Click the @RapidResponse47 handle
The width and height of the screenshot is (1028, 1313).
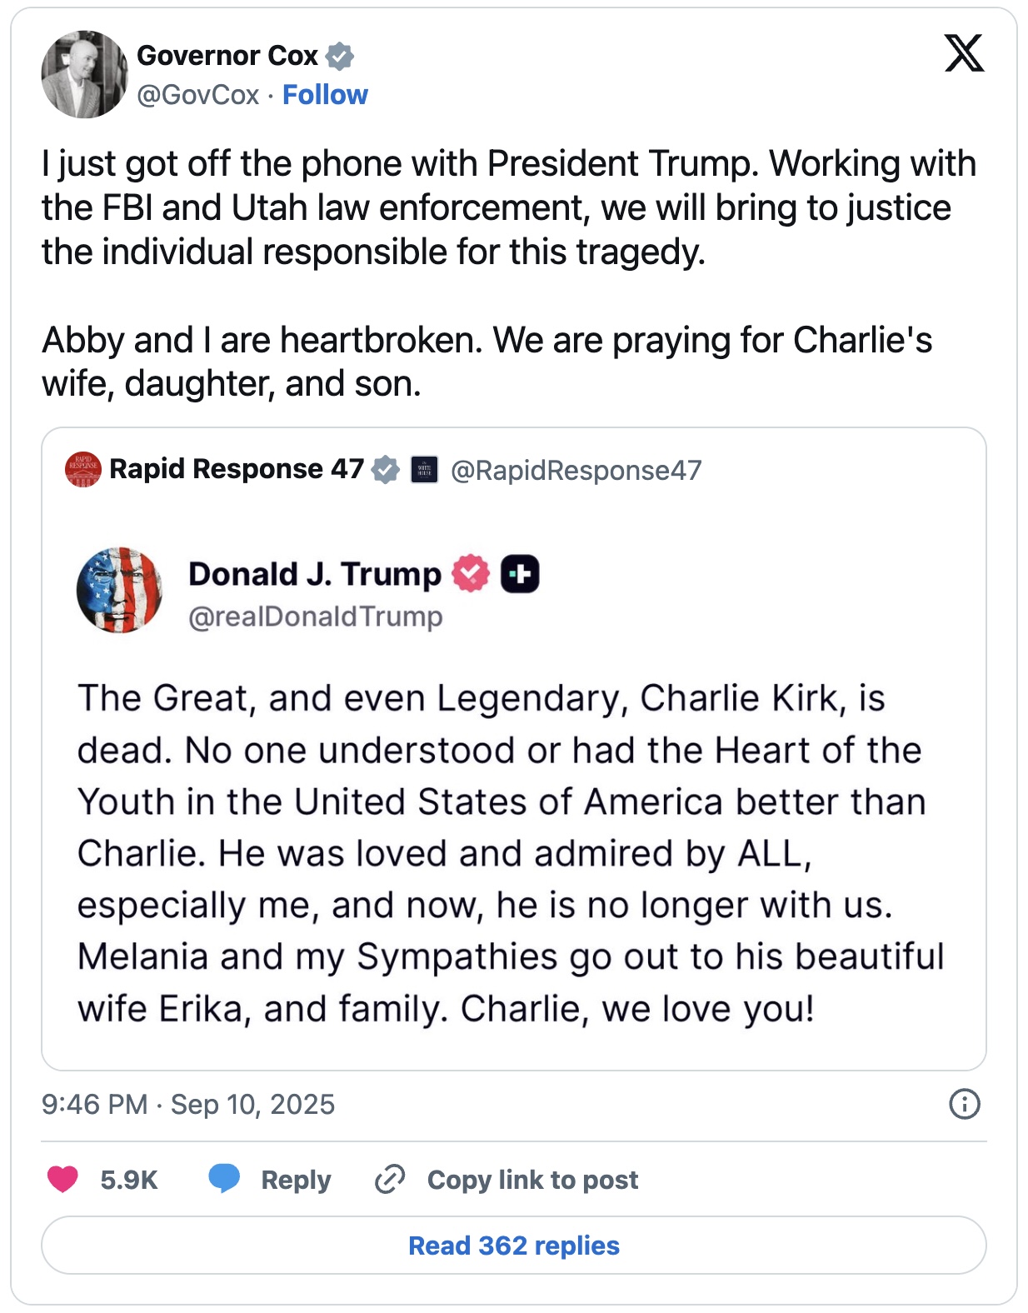tap(576, 471)
